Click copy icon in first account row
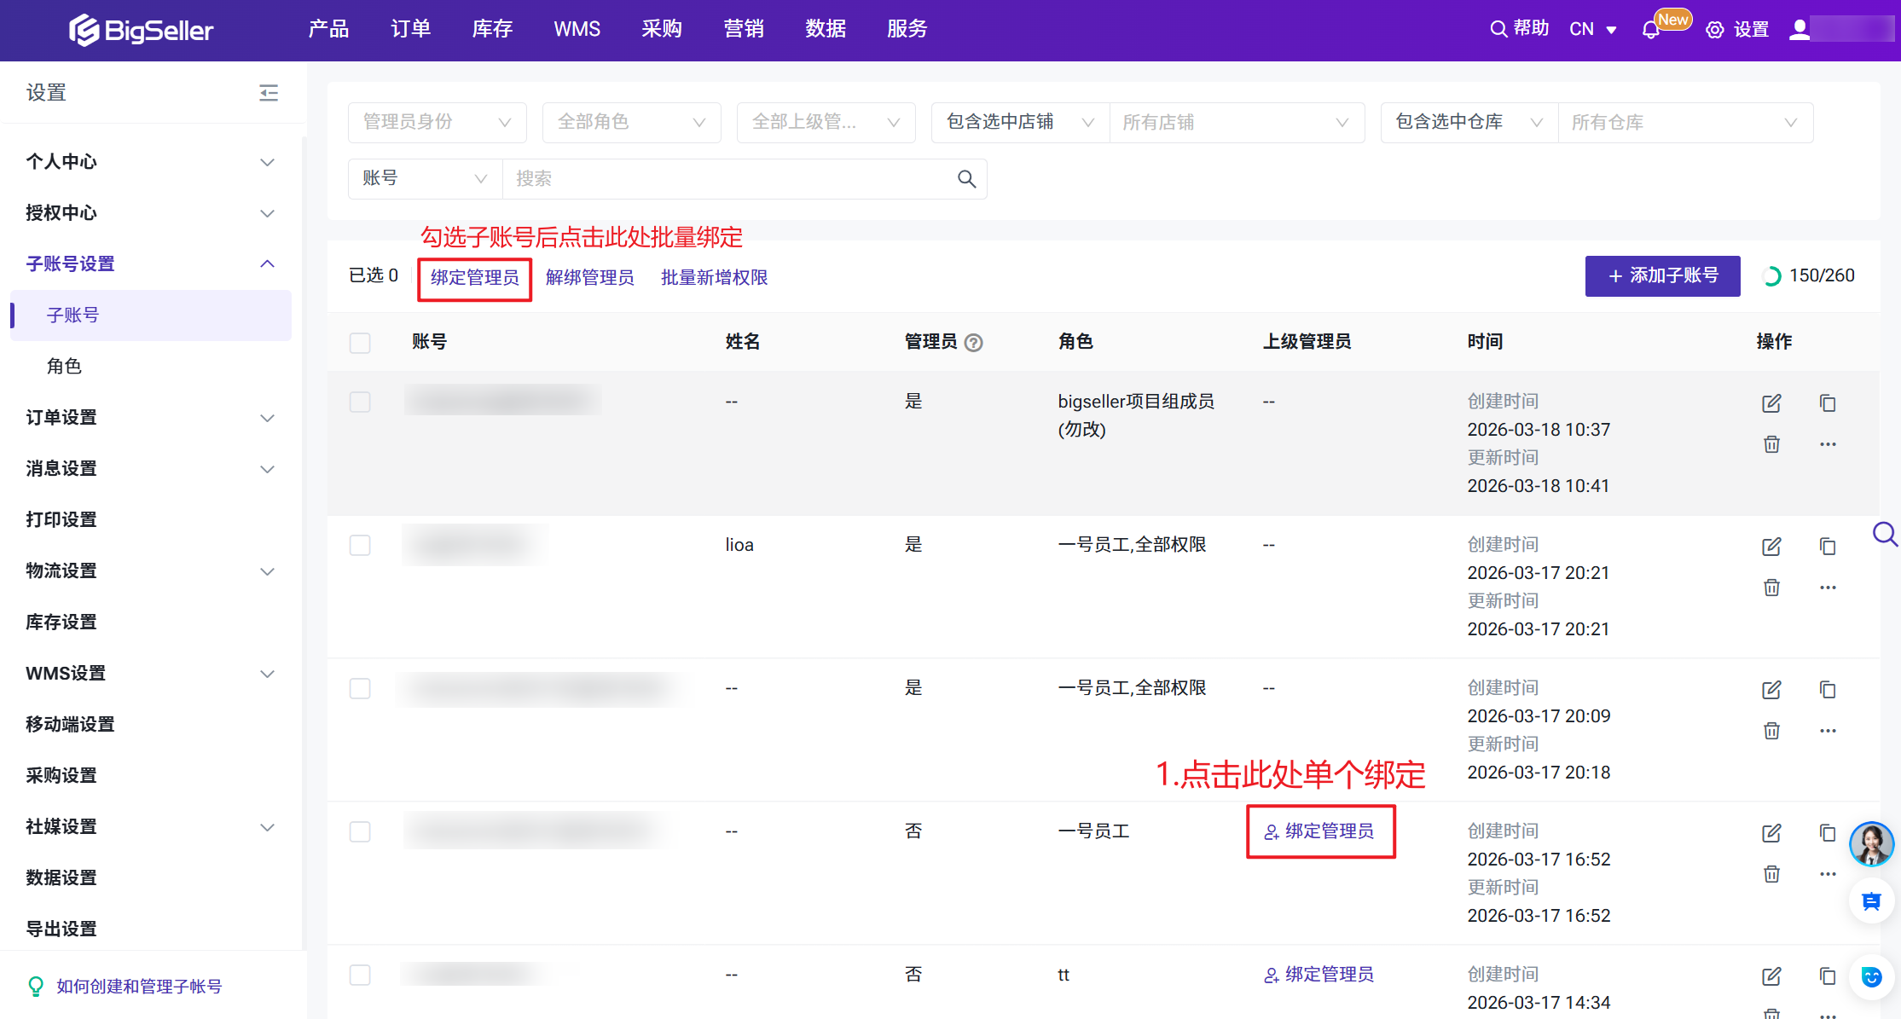This screenshot has width=1901, height=1019. point(1828,402)
